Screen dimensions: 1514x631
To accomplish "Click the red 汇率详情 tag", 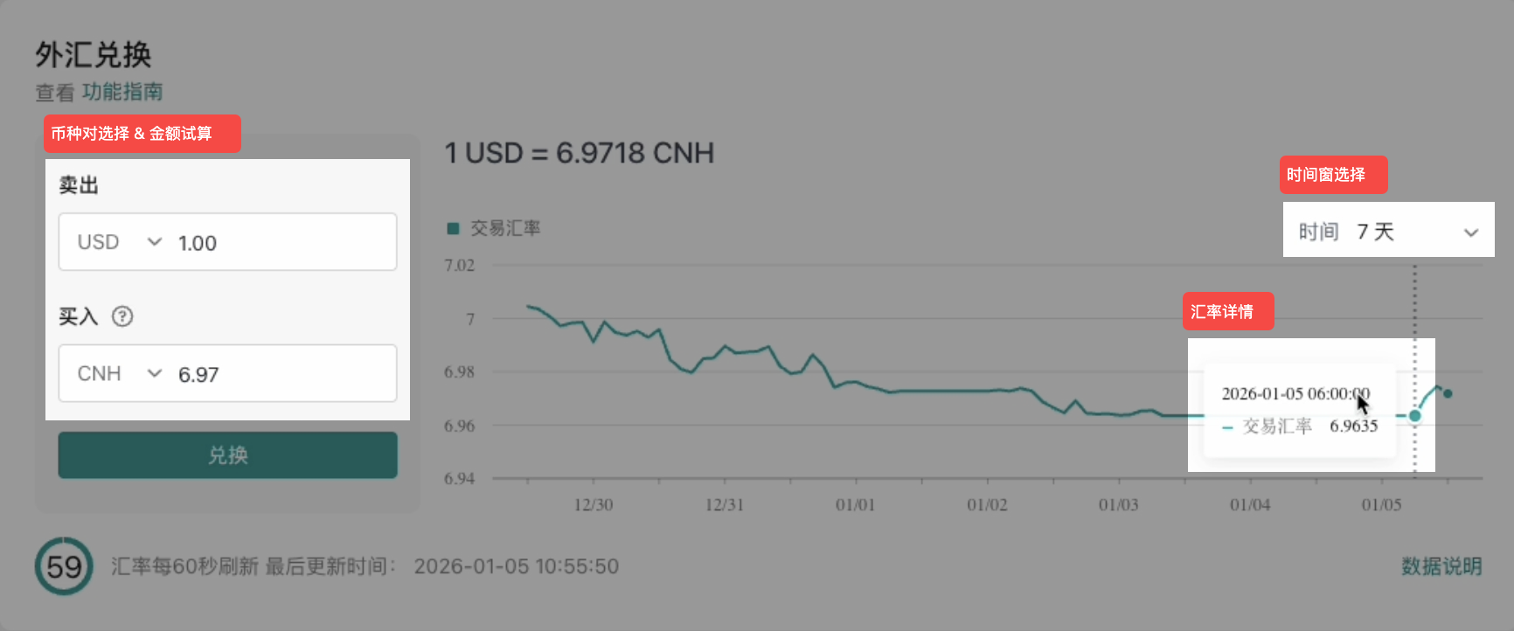I will (1227, 311).
